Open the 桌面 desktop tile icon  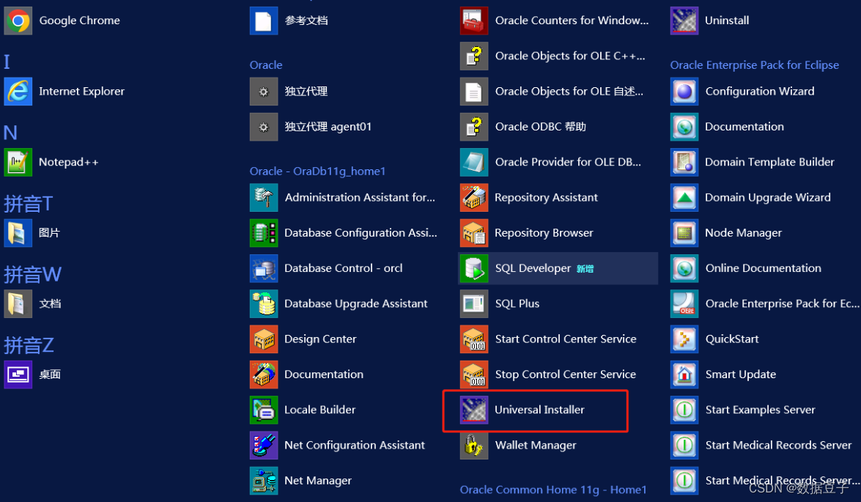(18, 374)
